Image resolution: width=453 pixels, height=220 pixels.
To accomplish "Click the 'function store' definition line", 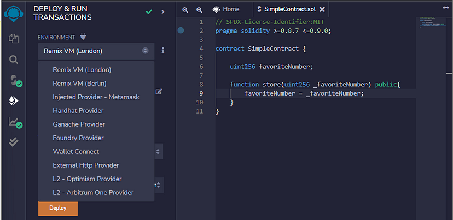I will (315, 85).
